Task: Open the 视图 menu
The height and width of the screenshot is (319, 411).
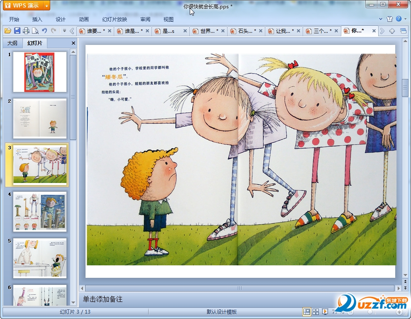Action: 168,19
